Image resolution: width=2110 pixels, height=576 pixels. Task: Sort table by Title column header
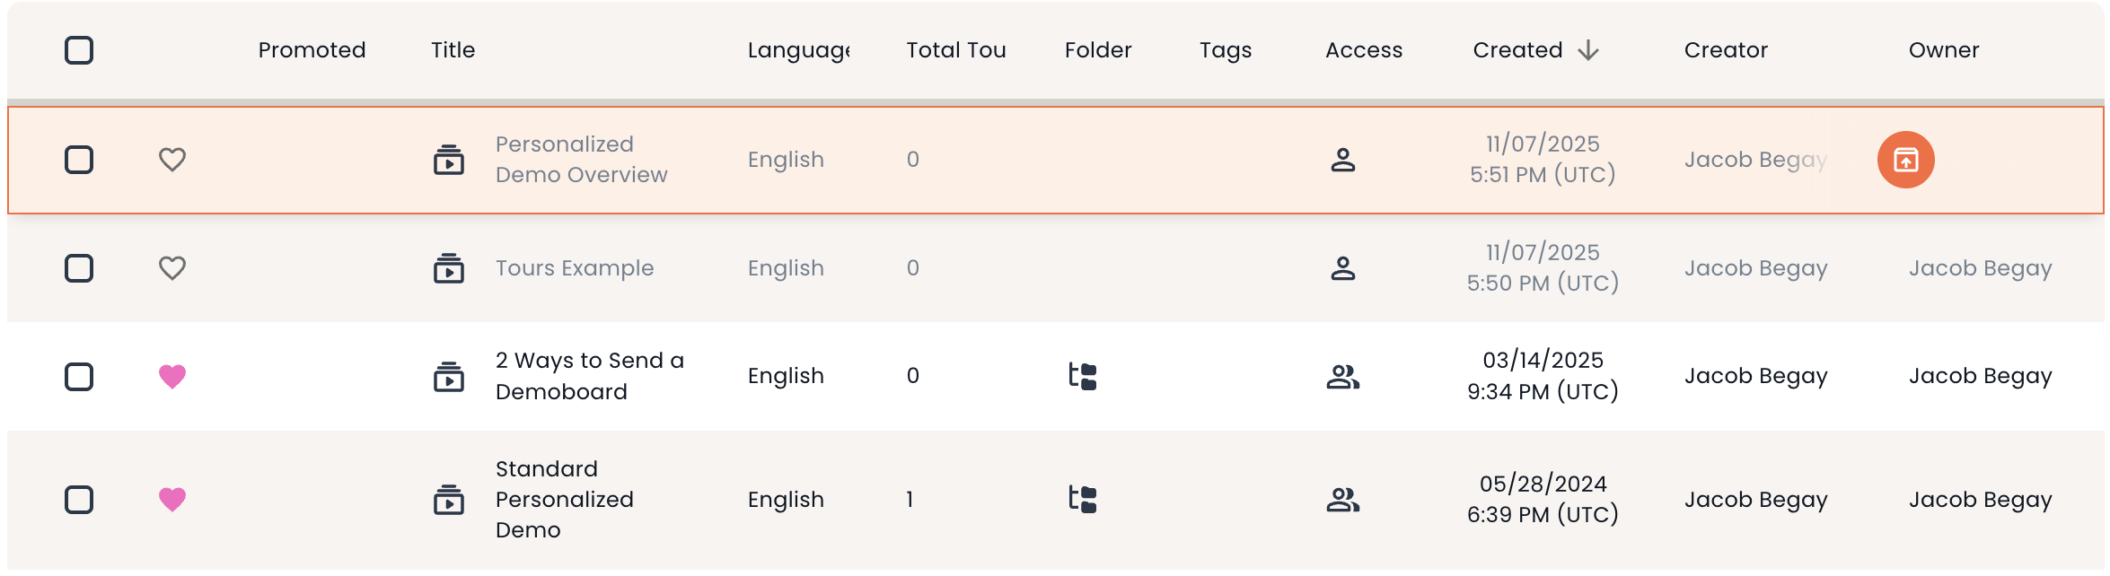[453, 50]
